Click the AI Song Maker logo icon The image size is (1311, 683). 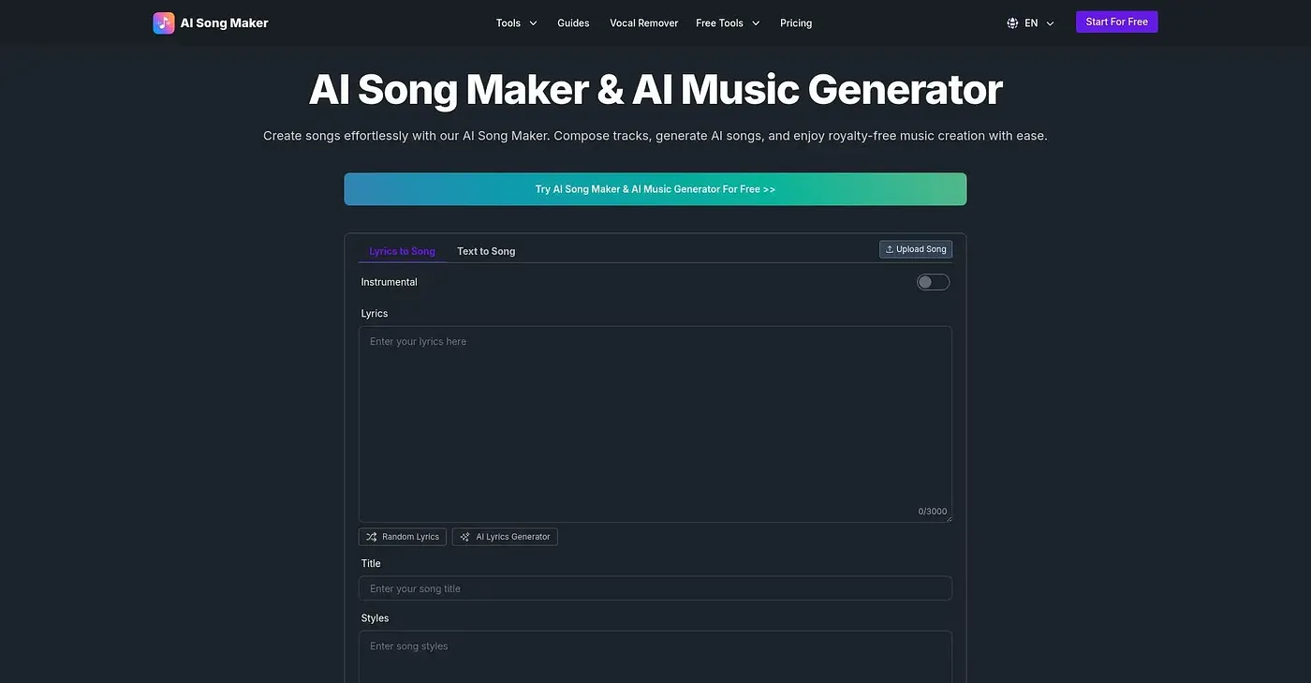[164, 22]
